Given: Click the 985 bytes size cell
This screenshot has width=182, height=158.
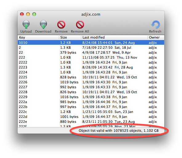Looking at the screenshot, I should [x=68, y=102].
